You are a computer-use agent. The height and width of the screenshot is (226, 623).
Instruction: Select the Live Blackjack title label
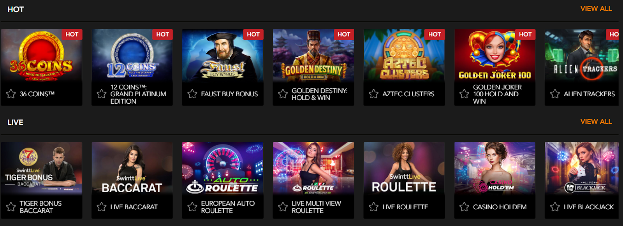pos(589,207)
